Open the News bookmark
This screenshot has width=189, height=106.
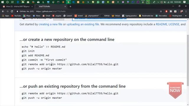(x=37, y=16)
